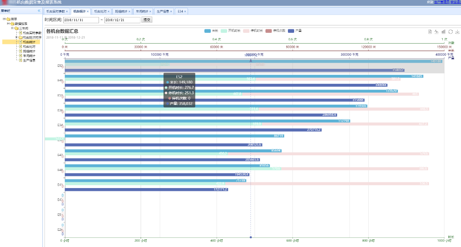The width and height of the screenshot is (461, 247).
Task: Switch chart to bar type
Action: [x=444, y=32]
